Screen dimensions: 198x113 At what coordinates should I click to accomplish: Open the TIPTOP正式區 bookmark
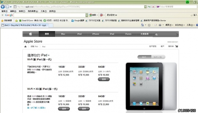point(93,20)
